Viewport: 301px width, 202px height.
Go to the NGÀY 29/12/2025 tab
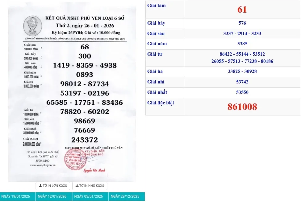pos(127,196)
